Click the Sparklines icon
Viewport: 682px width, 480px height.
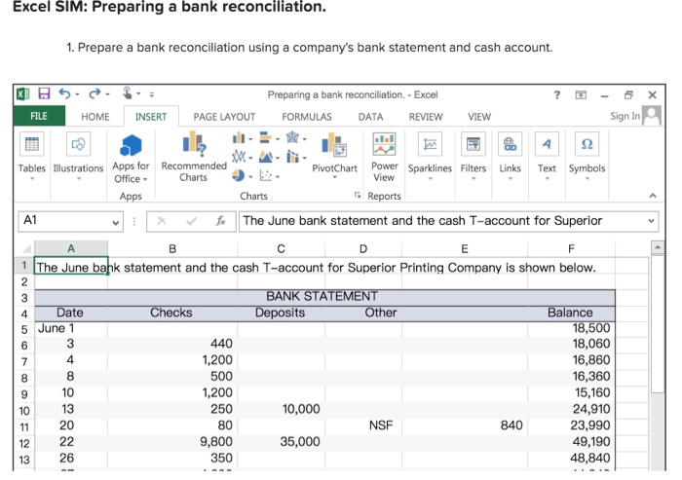(x=430, y=144)
